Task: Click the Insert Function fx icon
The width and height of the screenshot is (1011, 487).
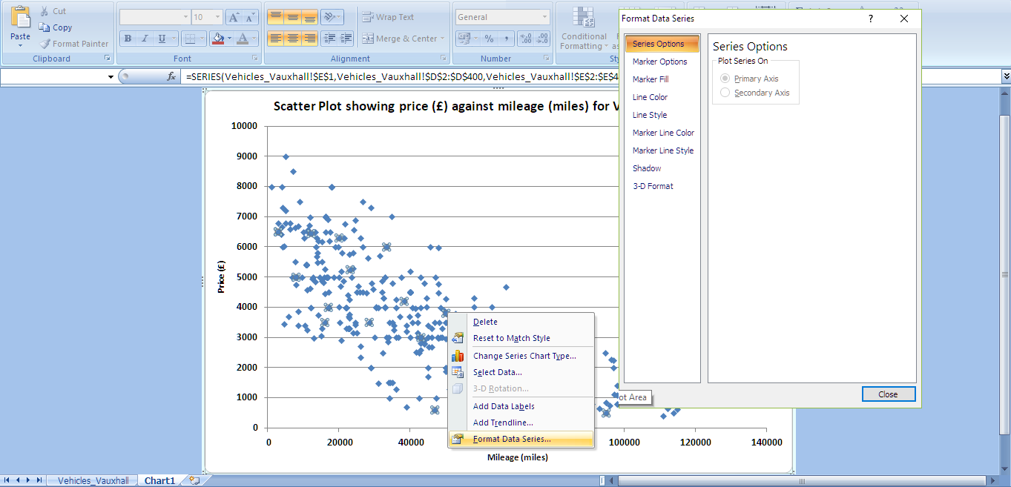Action: [171, 76]
